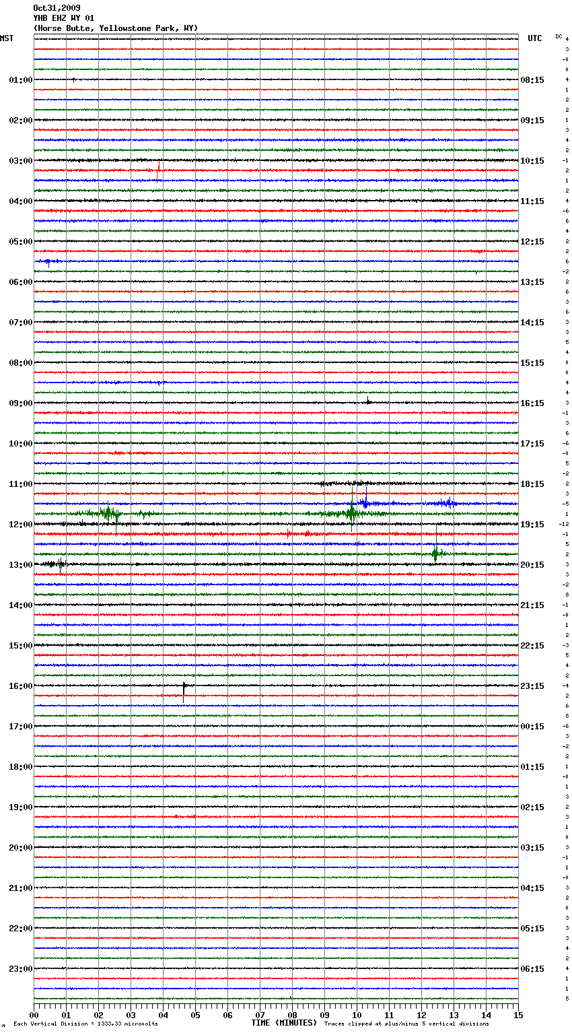572x1033 pixels.
Task: Select the '11:00' MST time label
Action: click(21, 484)
